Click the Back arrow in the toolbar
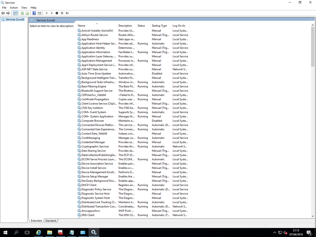The height and width of the screenshot is (237, 316). 3,13
